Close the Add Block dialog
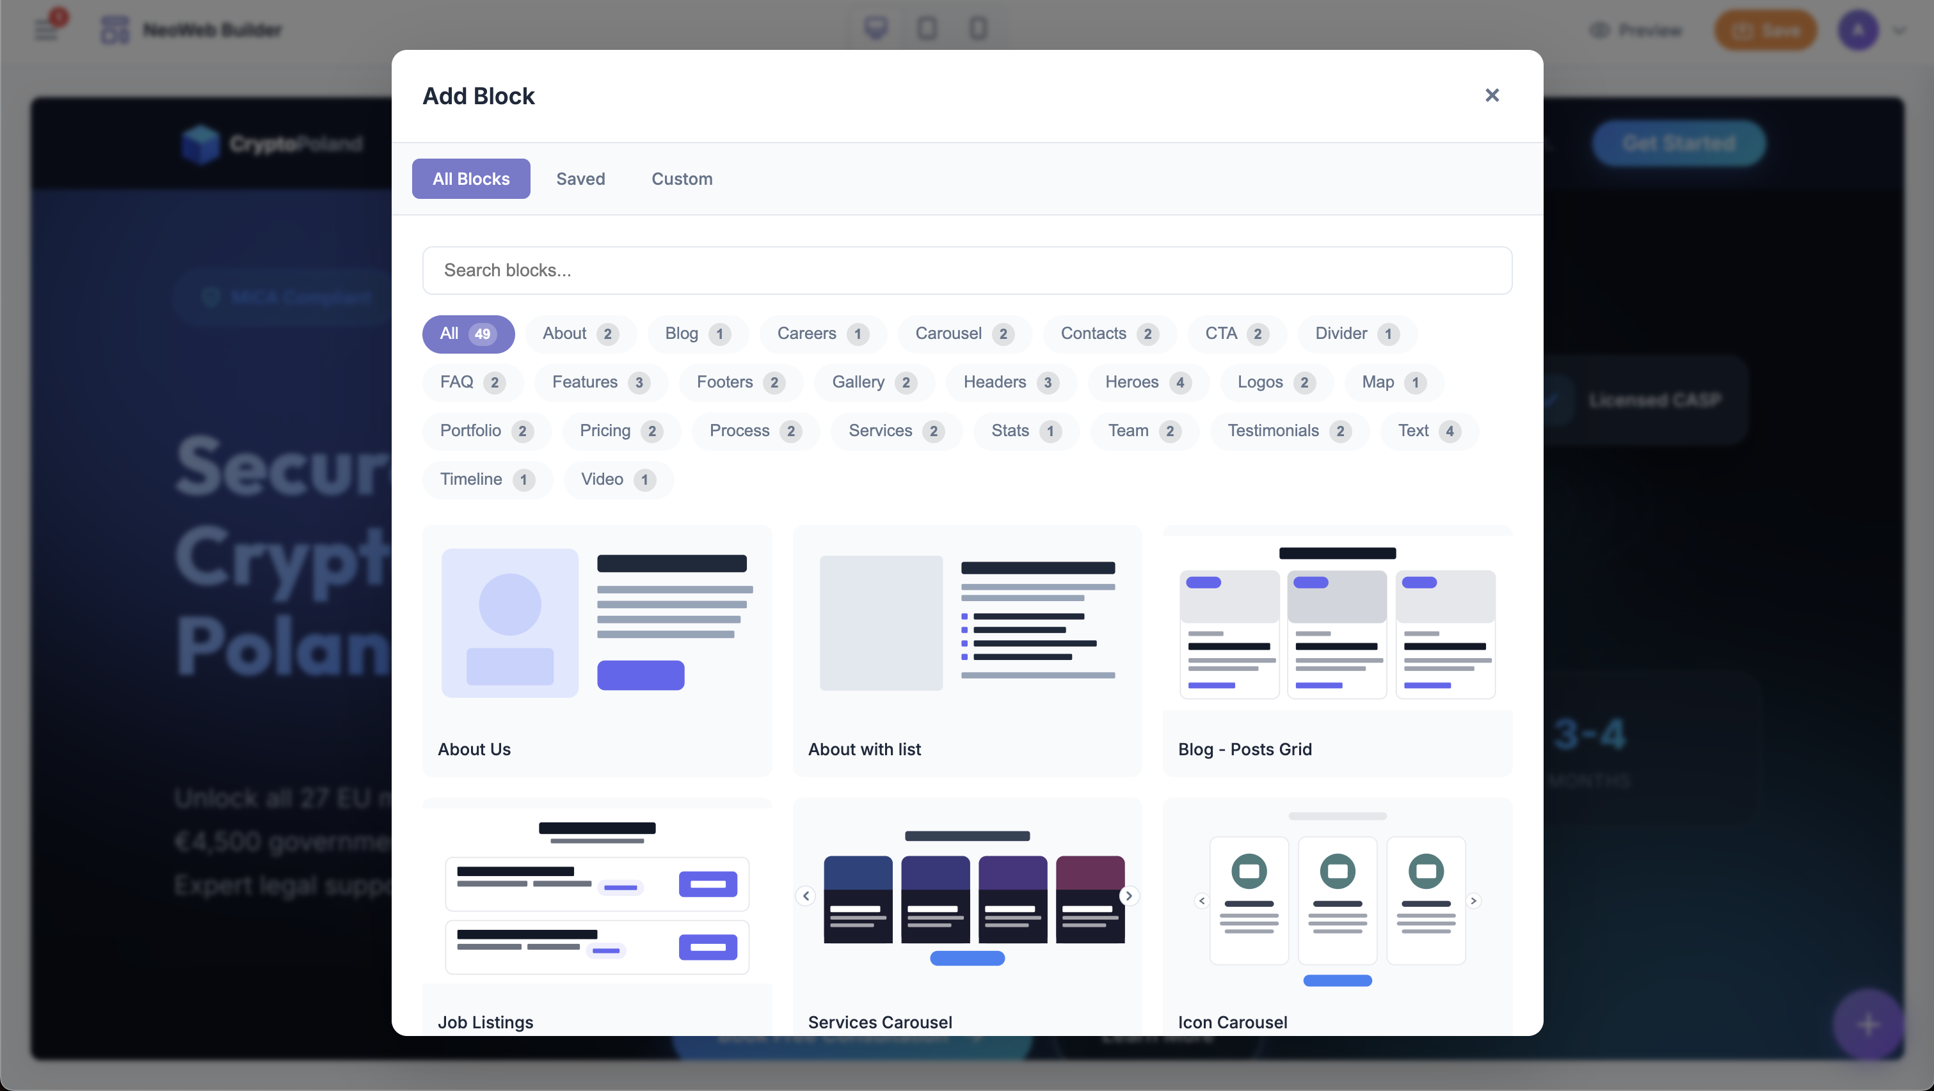This screenshot has width=1934, height=1091. point(1492,95)
